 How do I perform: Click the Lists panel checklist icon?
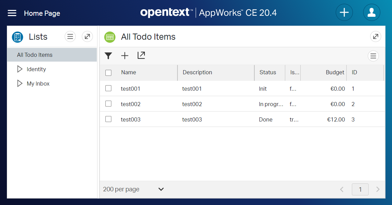coord(18,37)
